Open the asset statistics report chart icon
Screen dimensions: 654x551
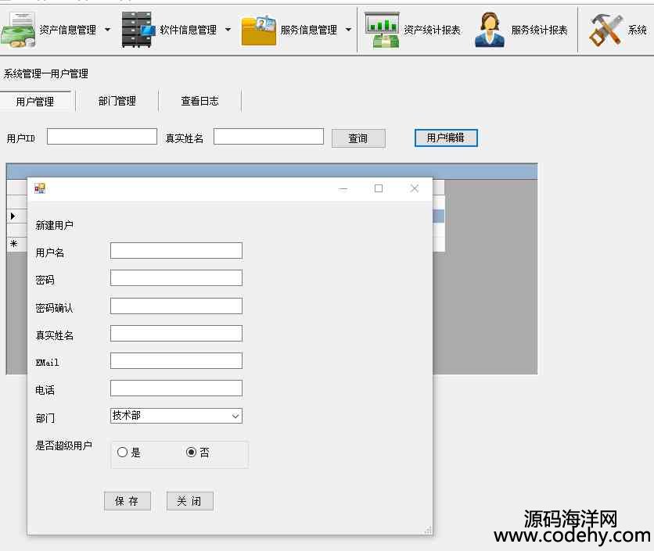[382, 30]
